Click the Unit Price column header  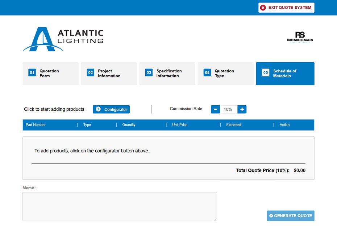[180, 125]
